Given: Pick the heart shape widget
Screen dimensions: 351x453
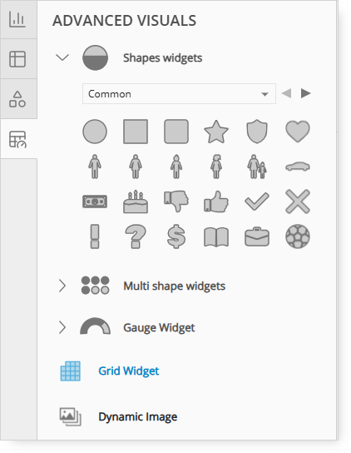Looking at the screenshot, I should [298, 132].
